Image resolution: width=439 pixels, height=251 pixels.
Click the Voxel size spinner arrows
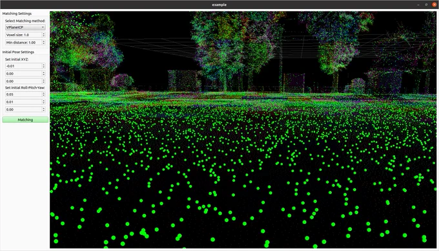(x=44, y=35)
